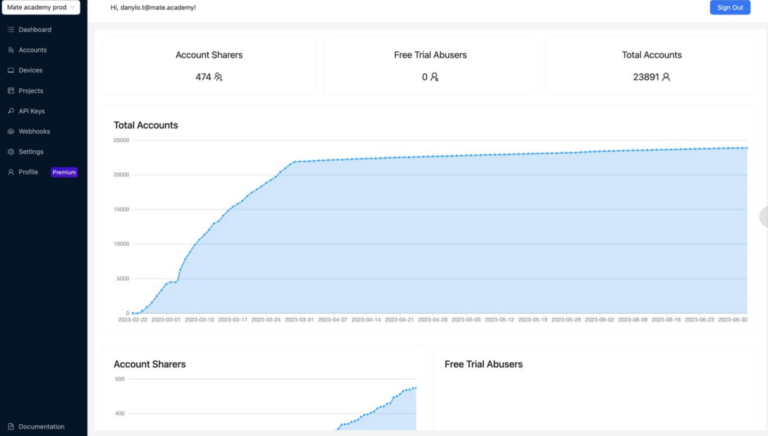The image size is (768, 436).
Task: Open Settings from the sidebar
Action: pyautogui.click(x=31, y=151)
